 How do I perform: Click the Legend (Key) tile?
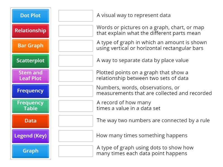[30, 136]
